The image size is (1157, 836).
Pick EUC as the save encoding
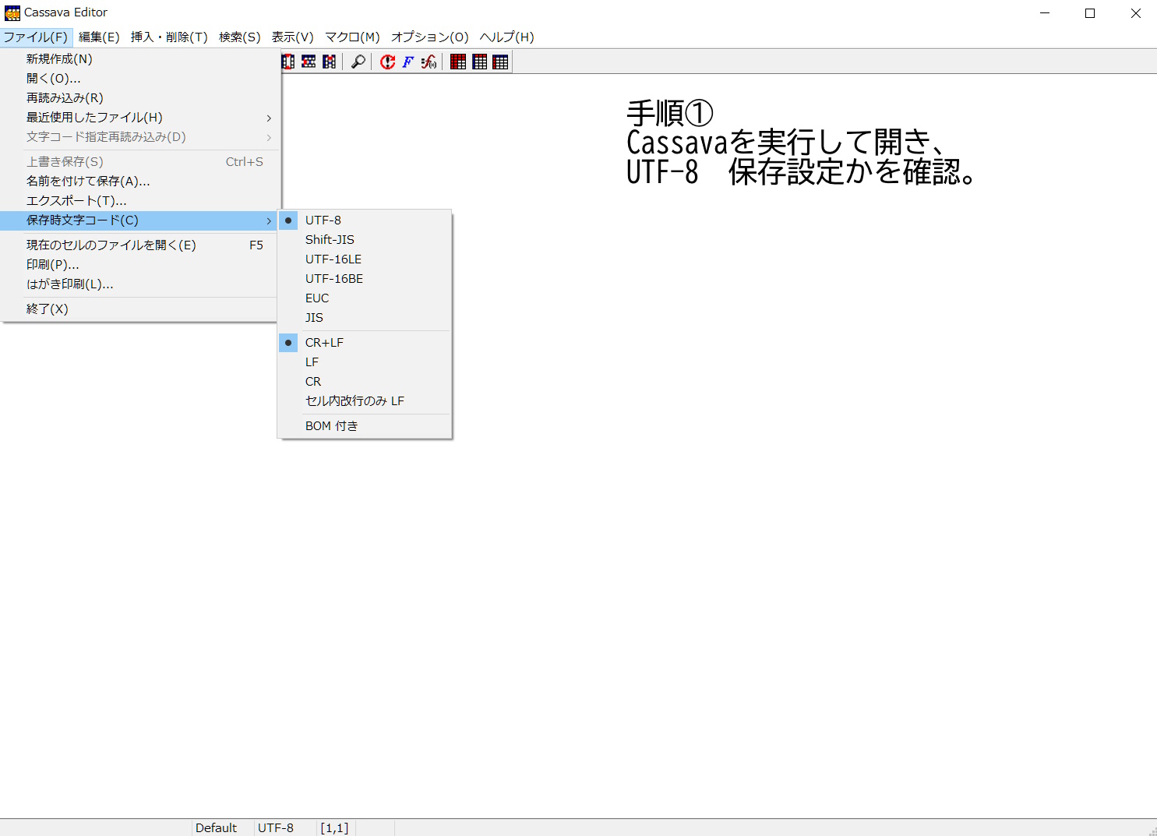pyautogui.click(x=365, y=298)
